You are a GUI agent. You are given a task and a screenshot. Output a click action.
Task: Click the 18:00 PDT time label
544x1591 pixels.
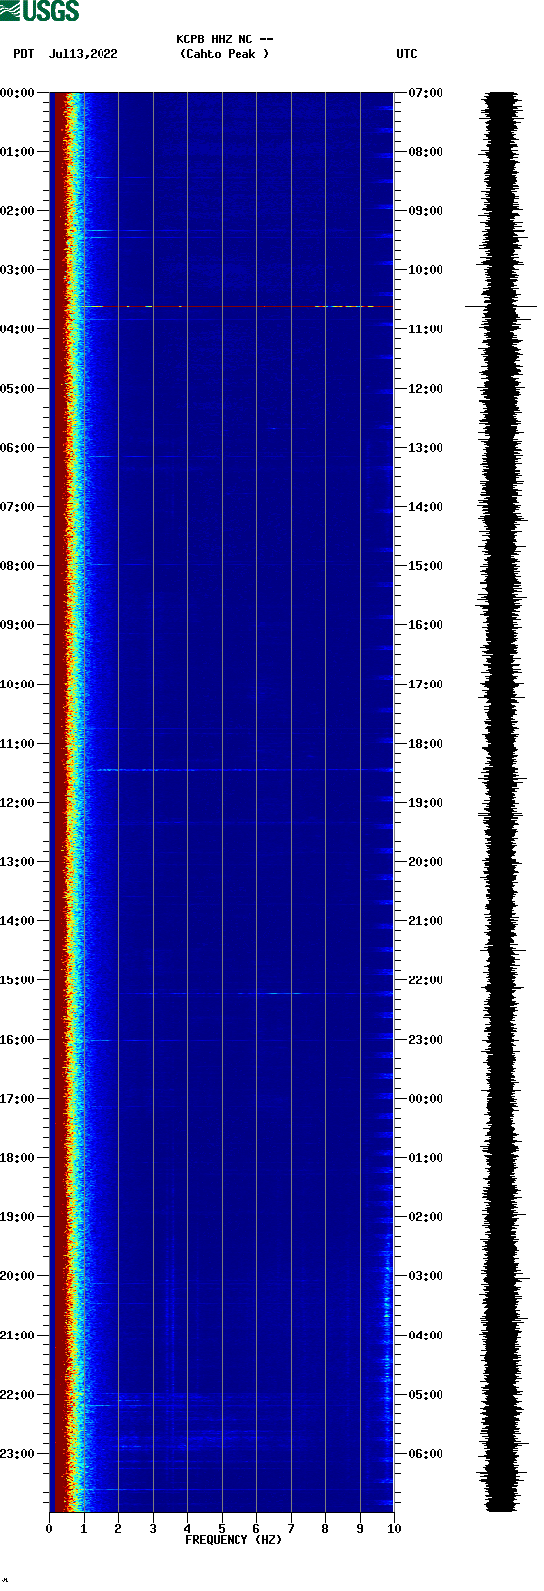tap(18, 1158)
